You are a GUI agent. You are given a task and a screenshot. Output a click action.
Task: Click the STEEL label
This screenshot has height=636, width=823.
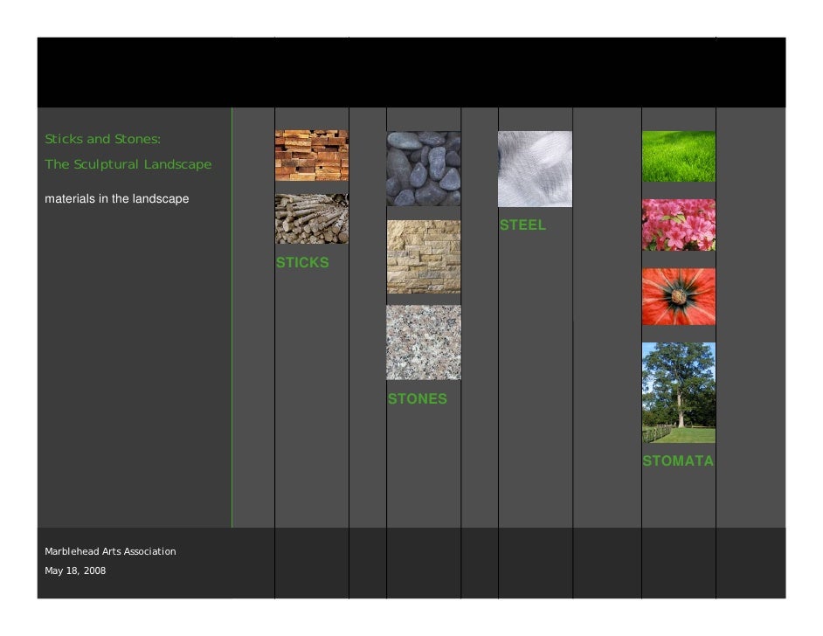pyautogui.click(x=522, y=225)
